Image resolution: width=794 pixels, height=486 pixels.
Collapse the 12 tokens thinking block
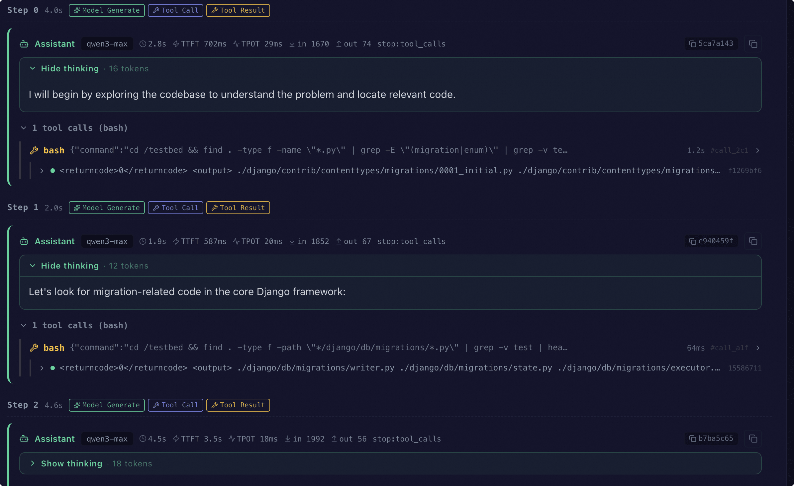click(390, 266)
